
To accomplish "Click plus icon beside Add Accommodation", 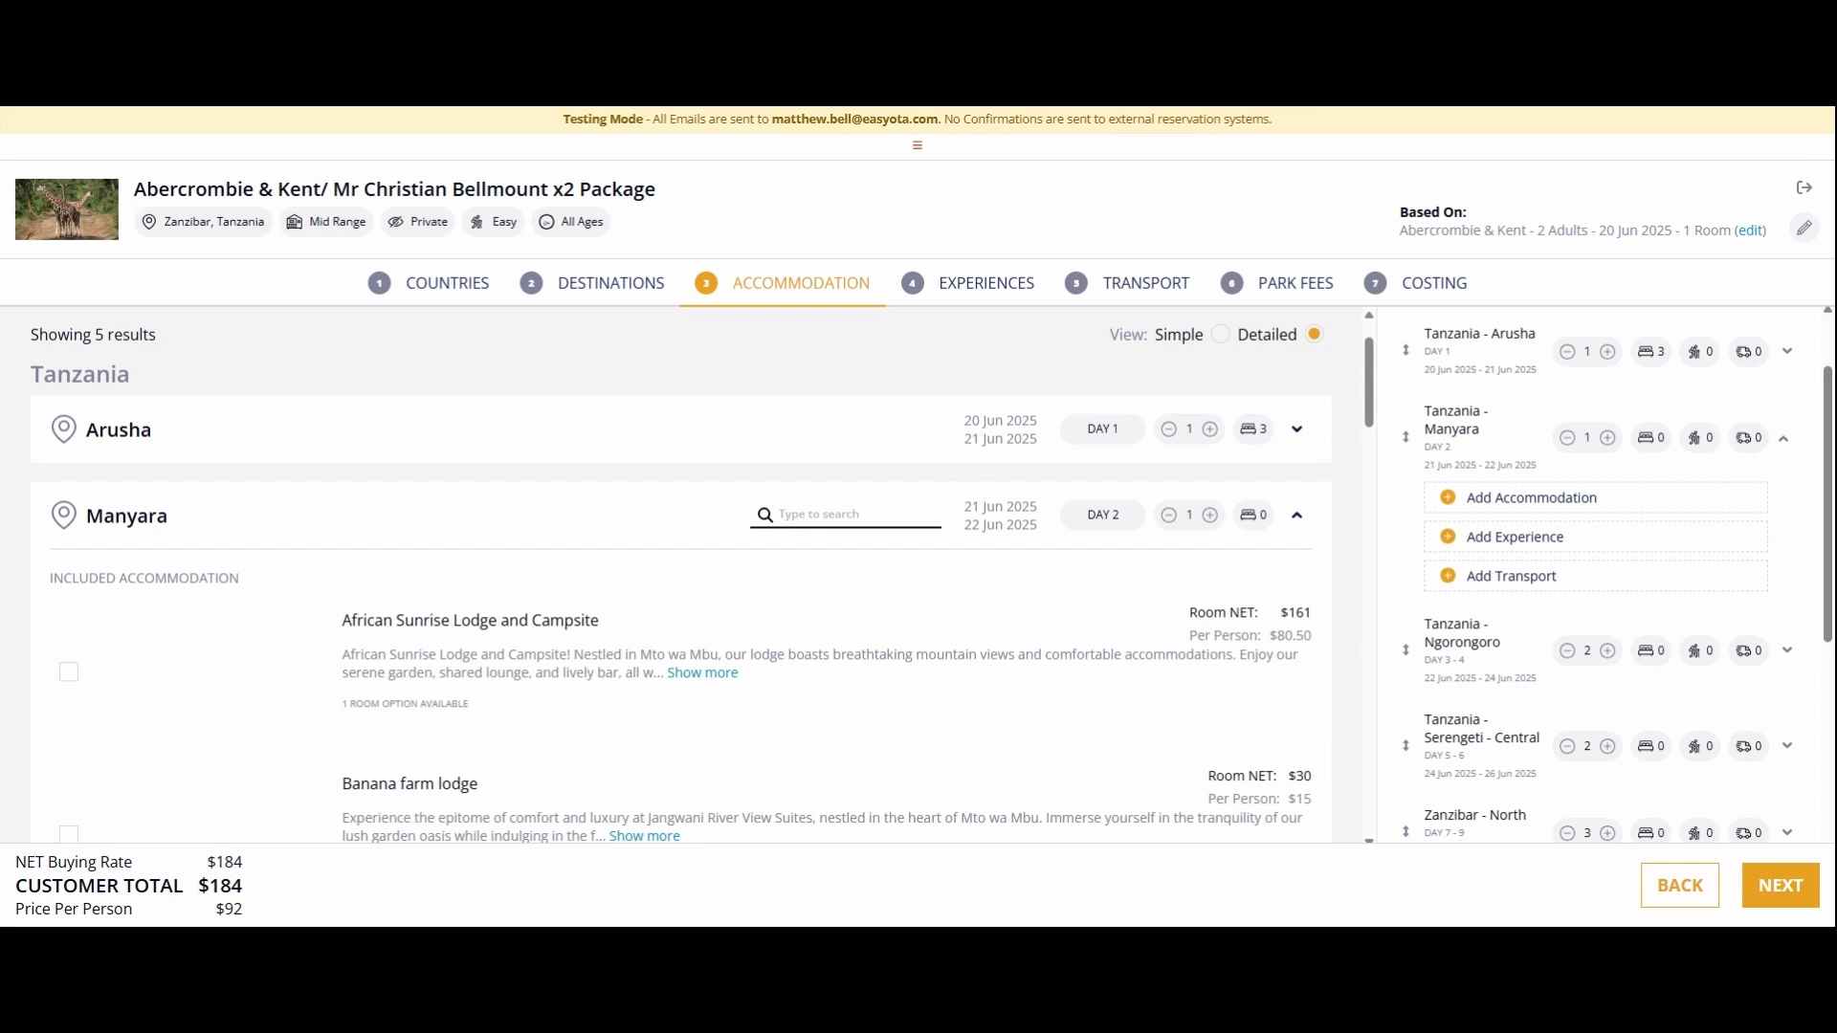I will point(1448,497).
